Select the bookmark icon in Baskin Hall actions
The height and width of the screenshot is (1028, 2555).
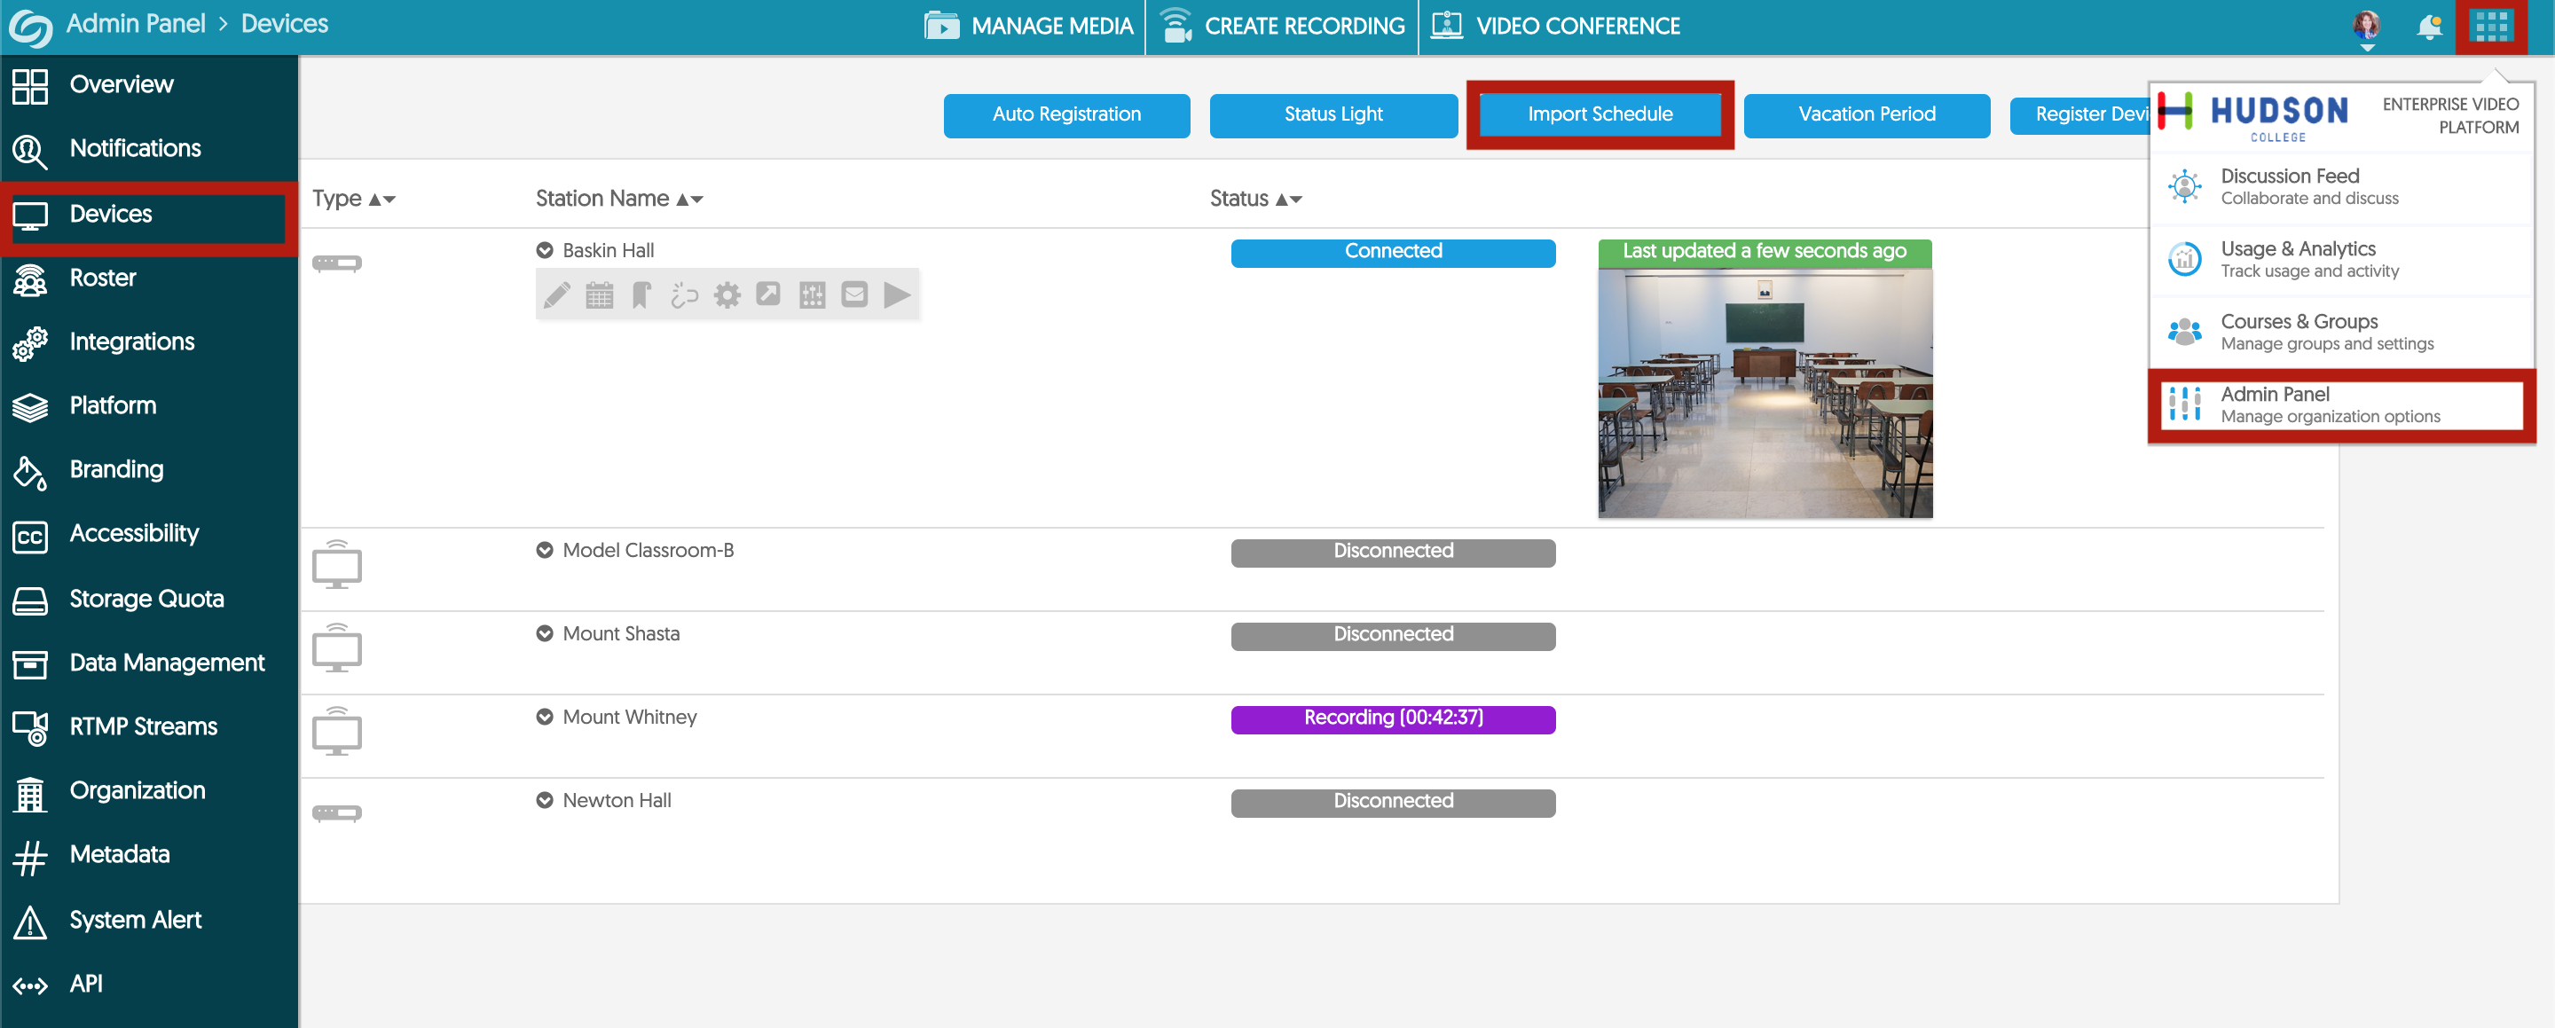pyautogui.click(x=641, y=294)
